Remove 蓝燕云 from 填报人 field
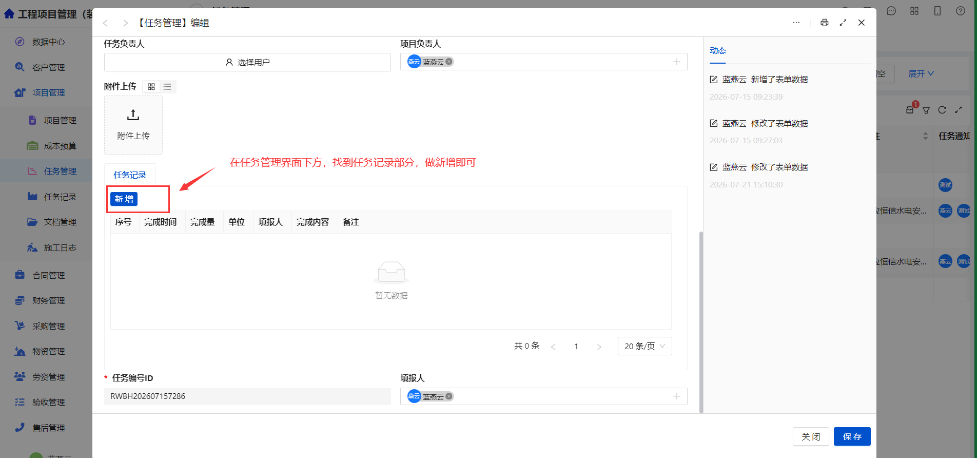The height and width of the screenshot is (458, 977). click(449, 396)
